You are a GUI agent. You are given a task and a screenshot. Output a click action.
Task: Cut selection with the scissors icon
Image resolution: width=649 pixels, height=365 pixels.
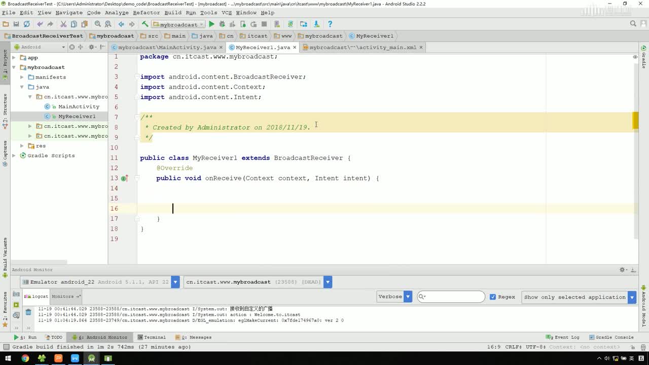tap(63, 24)
